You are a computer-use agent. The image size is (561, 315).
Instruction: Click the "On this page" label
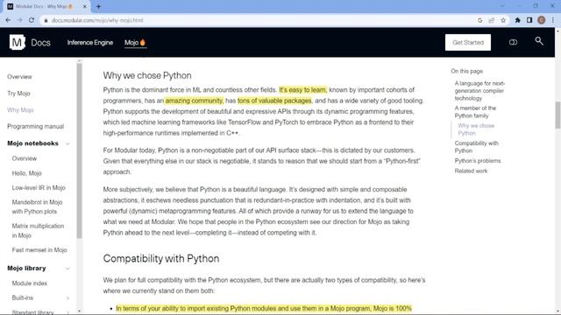[x=466, y=71]
